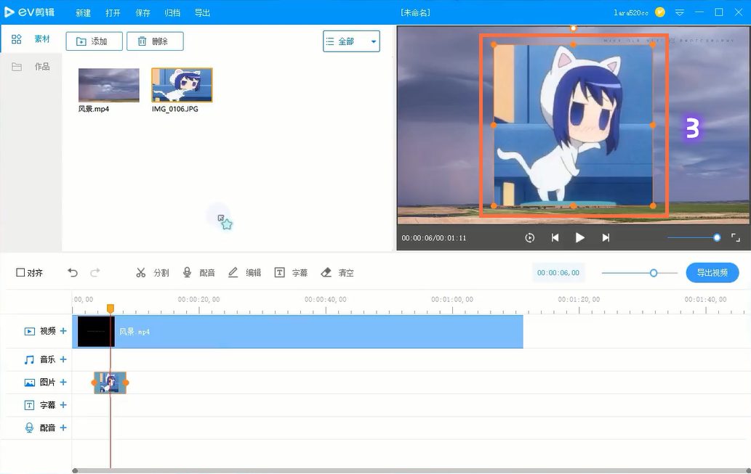Click the 00:01:20,00 ruler label

pos(579,299)
